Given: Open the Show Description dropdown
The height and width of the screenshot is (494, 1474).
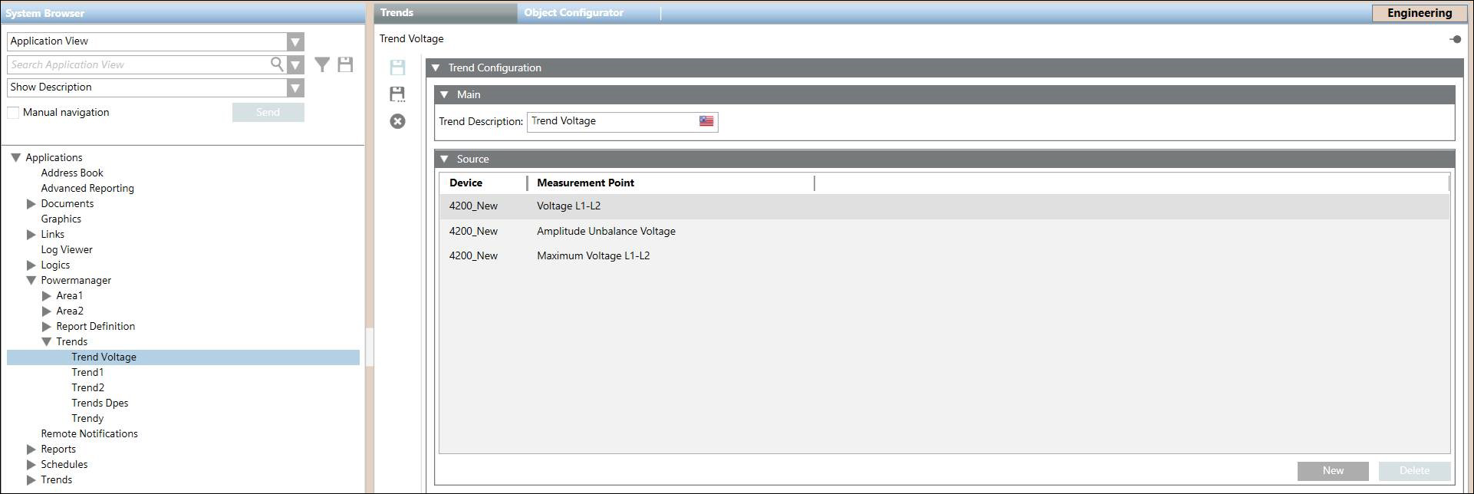Looking at the screenshot, I should [x=295, y=87].
